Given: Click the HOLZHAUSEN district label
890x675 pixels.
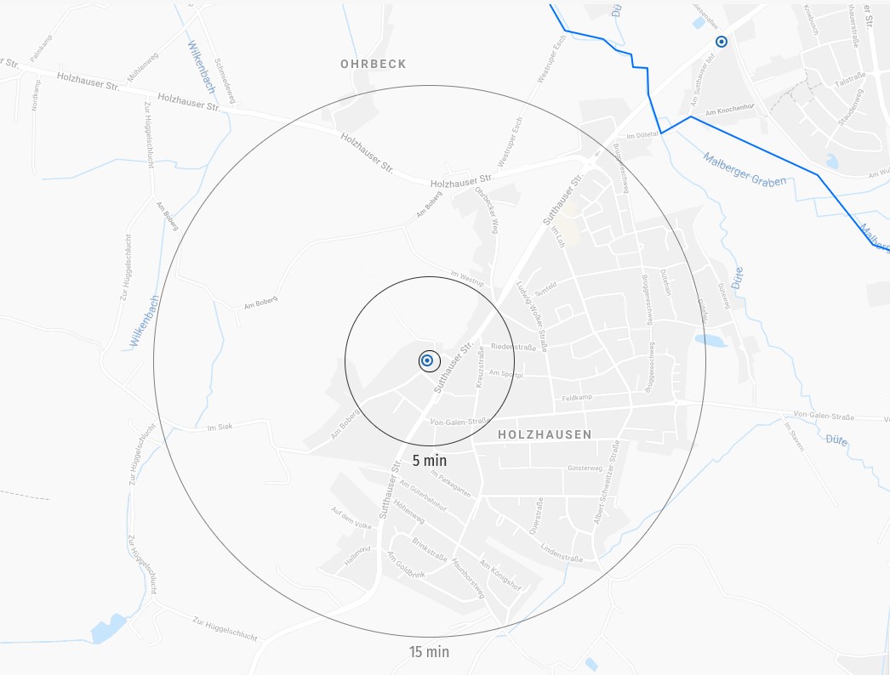Looking at the screenshot, I should click(545, 434).
